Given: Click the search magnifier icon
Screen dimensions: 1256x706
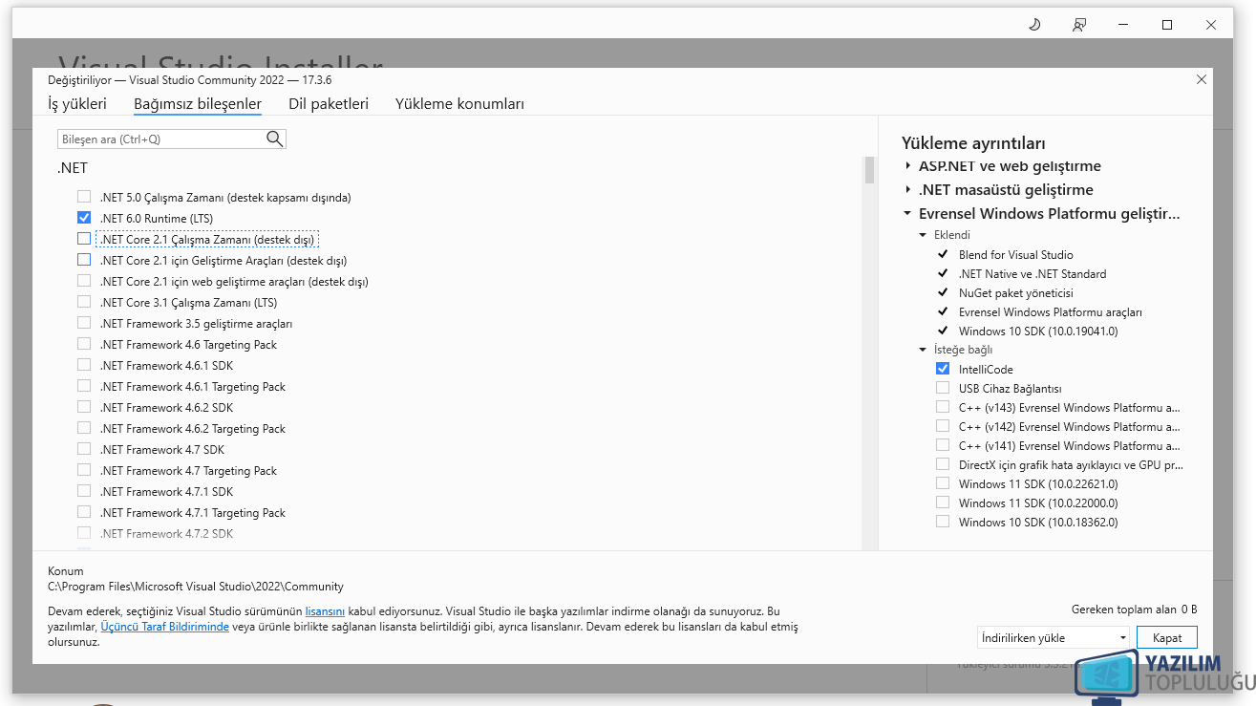Looking at the screenshot, I should (275, 139).
